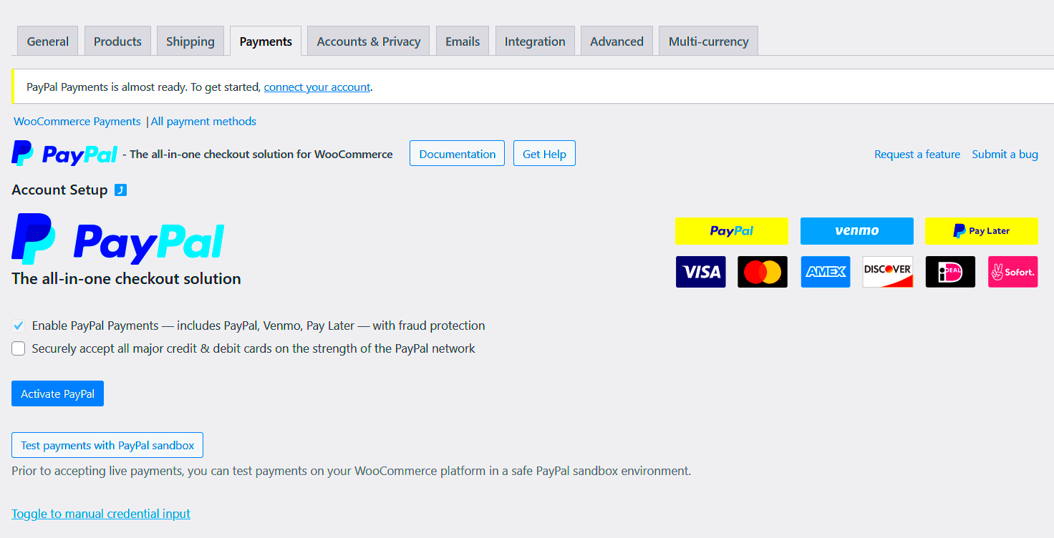
Task: Click the Discover card icon
Action: click(888, 272)
